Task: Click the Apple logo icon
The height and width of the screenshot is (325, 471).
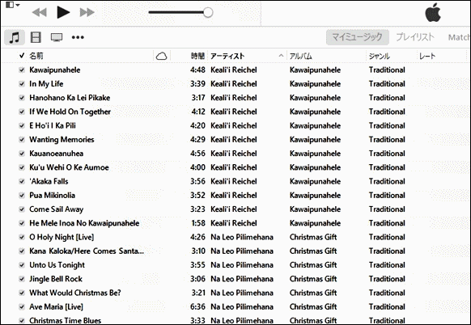Action: pos(433,13)
